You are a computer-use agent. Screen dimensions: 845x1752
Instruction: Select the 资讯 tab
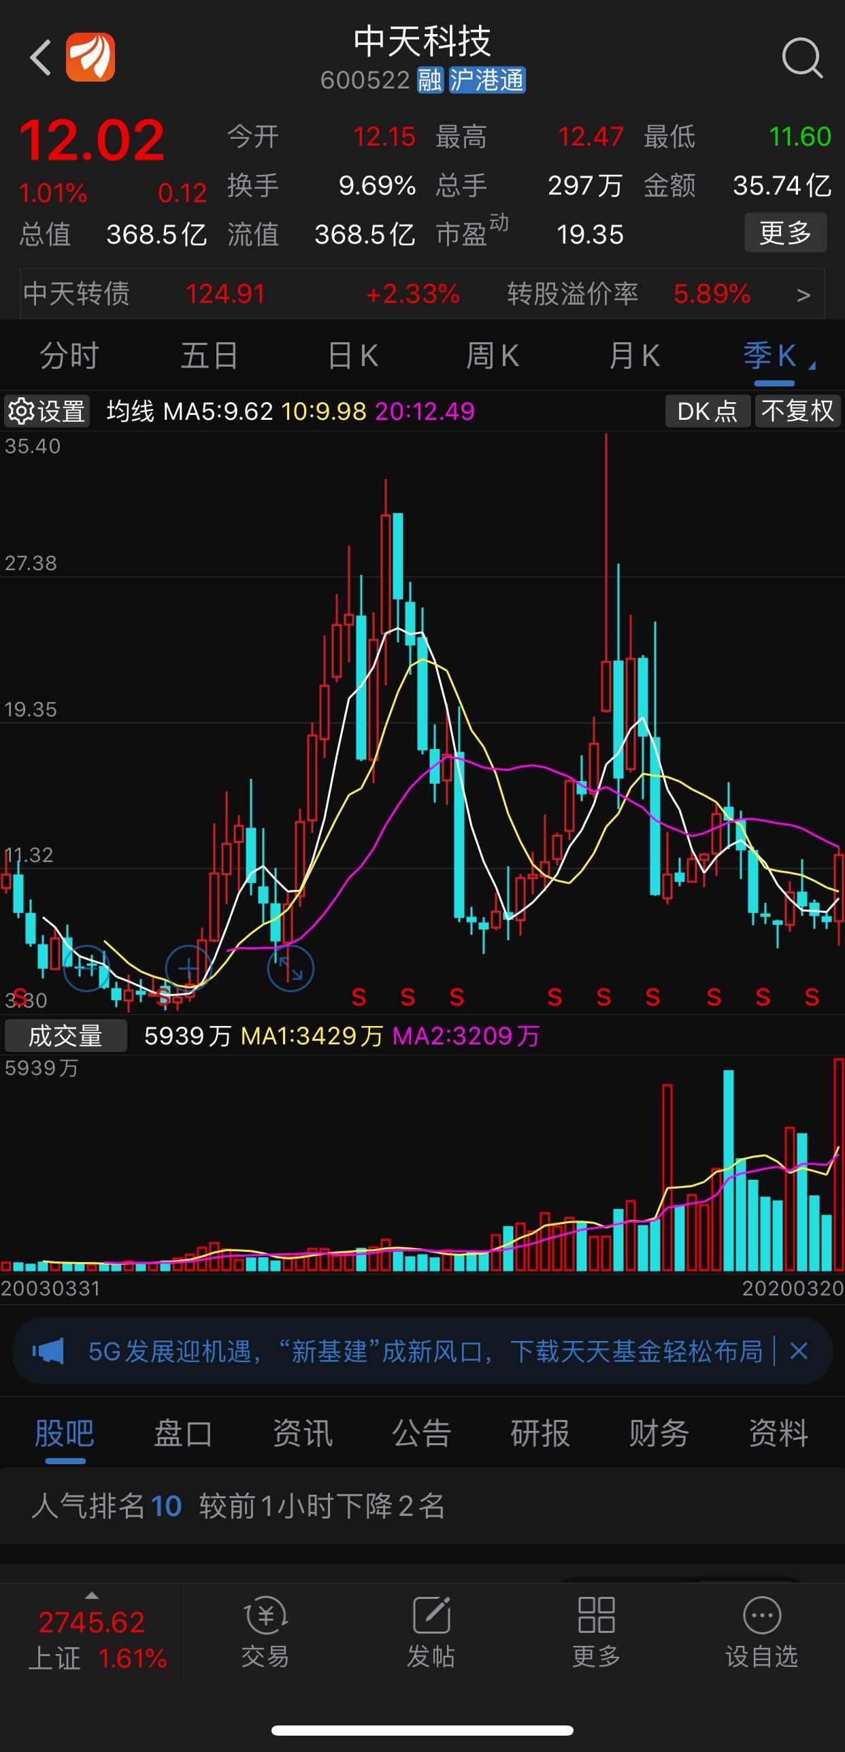point(302,1434)
